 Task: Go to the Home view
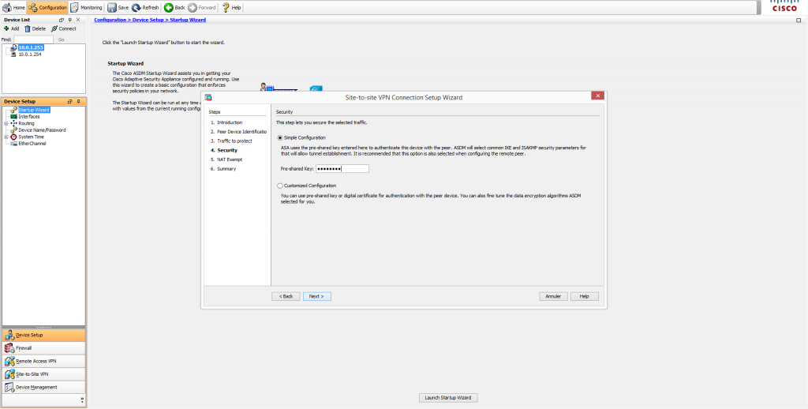(14, 7)
